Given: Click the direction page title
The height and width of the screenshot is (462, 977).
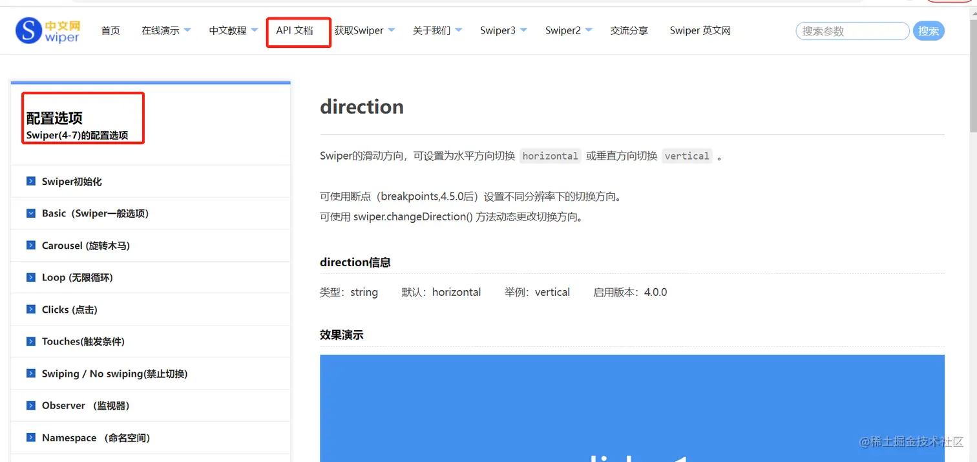Looking at the screenshot, I should (362, 107).
